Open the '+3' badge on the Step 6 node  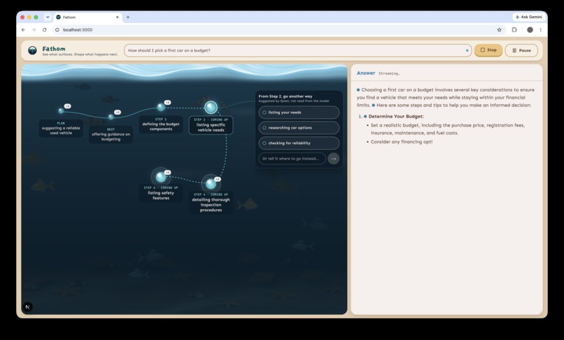click(x=167, y=172)
